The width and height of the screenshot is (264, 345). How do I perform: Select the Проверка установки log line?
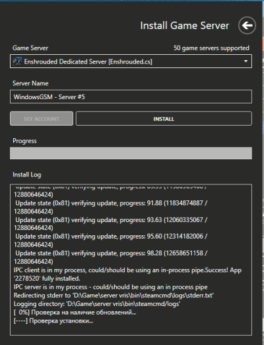click(x=53, y=321)
